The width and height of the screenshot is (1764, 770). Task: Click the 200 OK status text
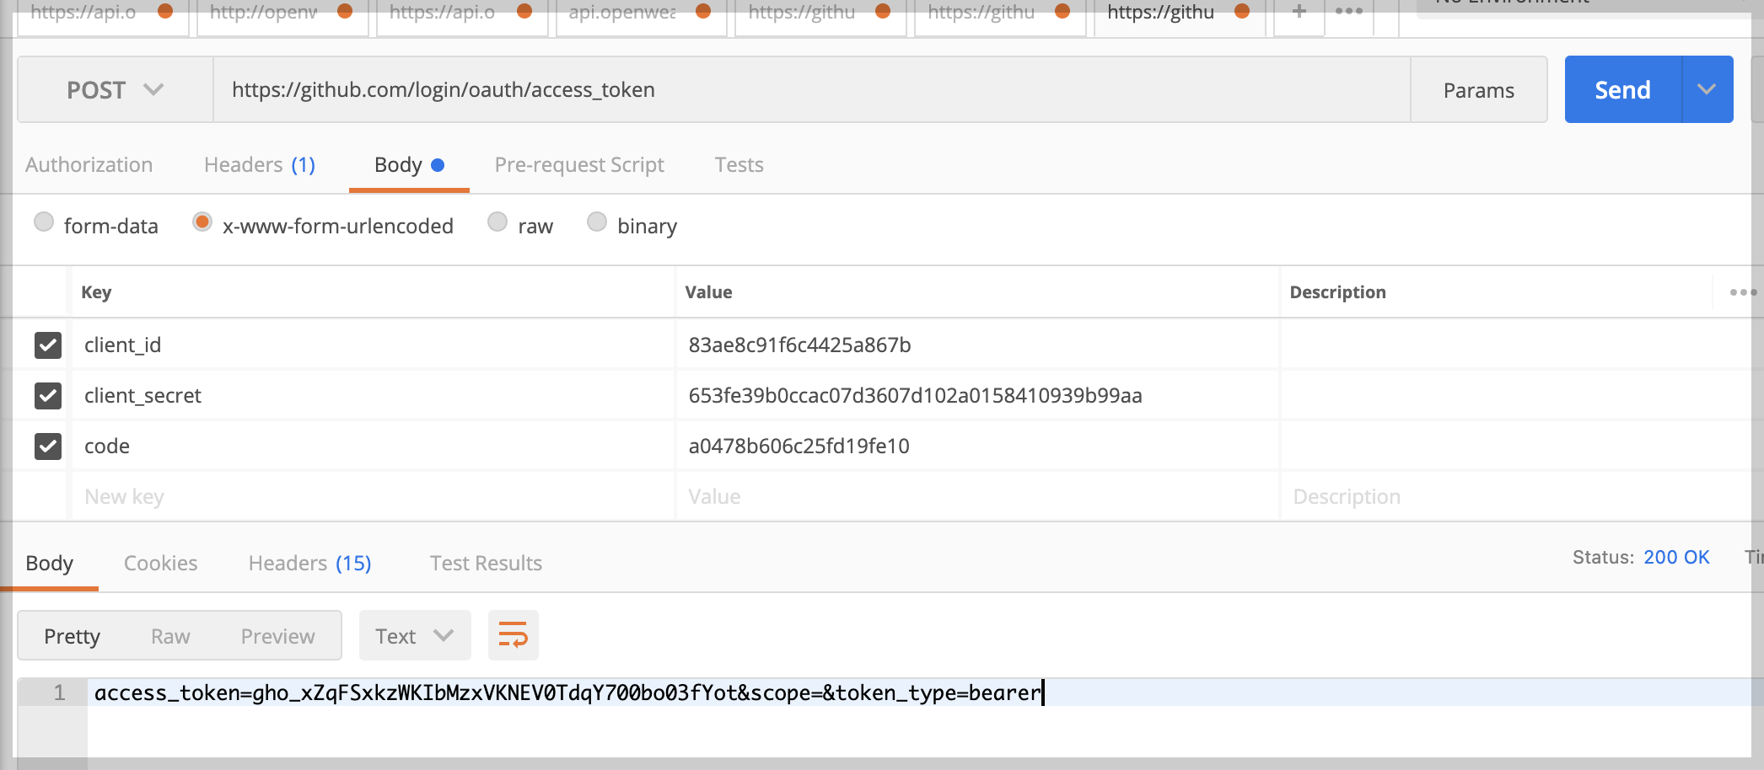1676,557
